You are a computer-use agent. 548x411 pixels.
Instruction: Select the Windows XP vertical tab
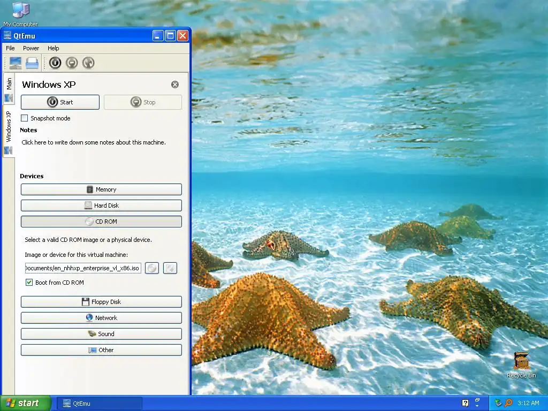coord(9,132)
